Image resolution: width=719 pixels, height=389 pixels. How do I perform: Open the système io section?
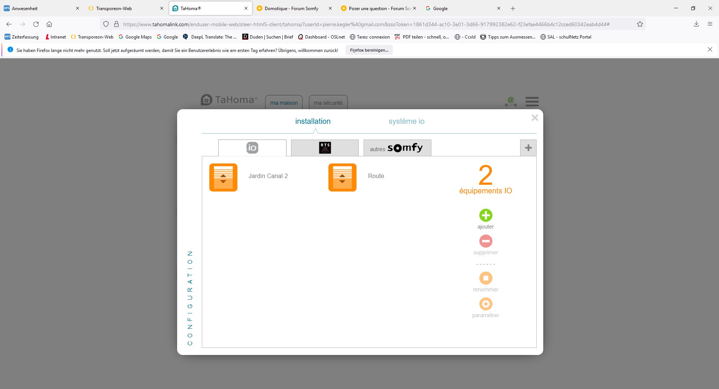(406, 121)
